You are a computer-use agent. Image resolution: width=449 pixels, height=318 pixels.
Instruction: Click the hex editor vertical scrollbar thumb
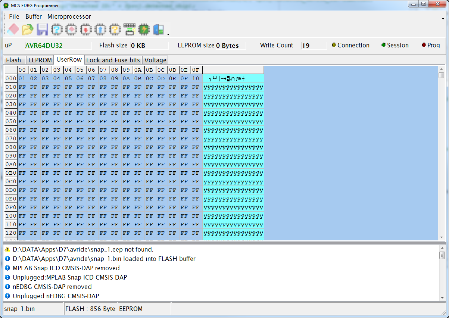coord(442,75)
